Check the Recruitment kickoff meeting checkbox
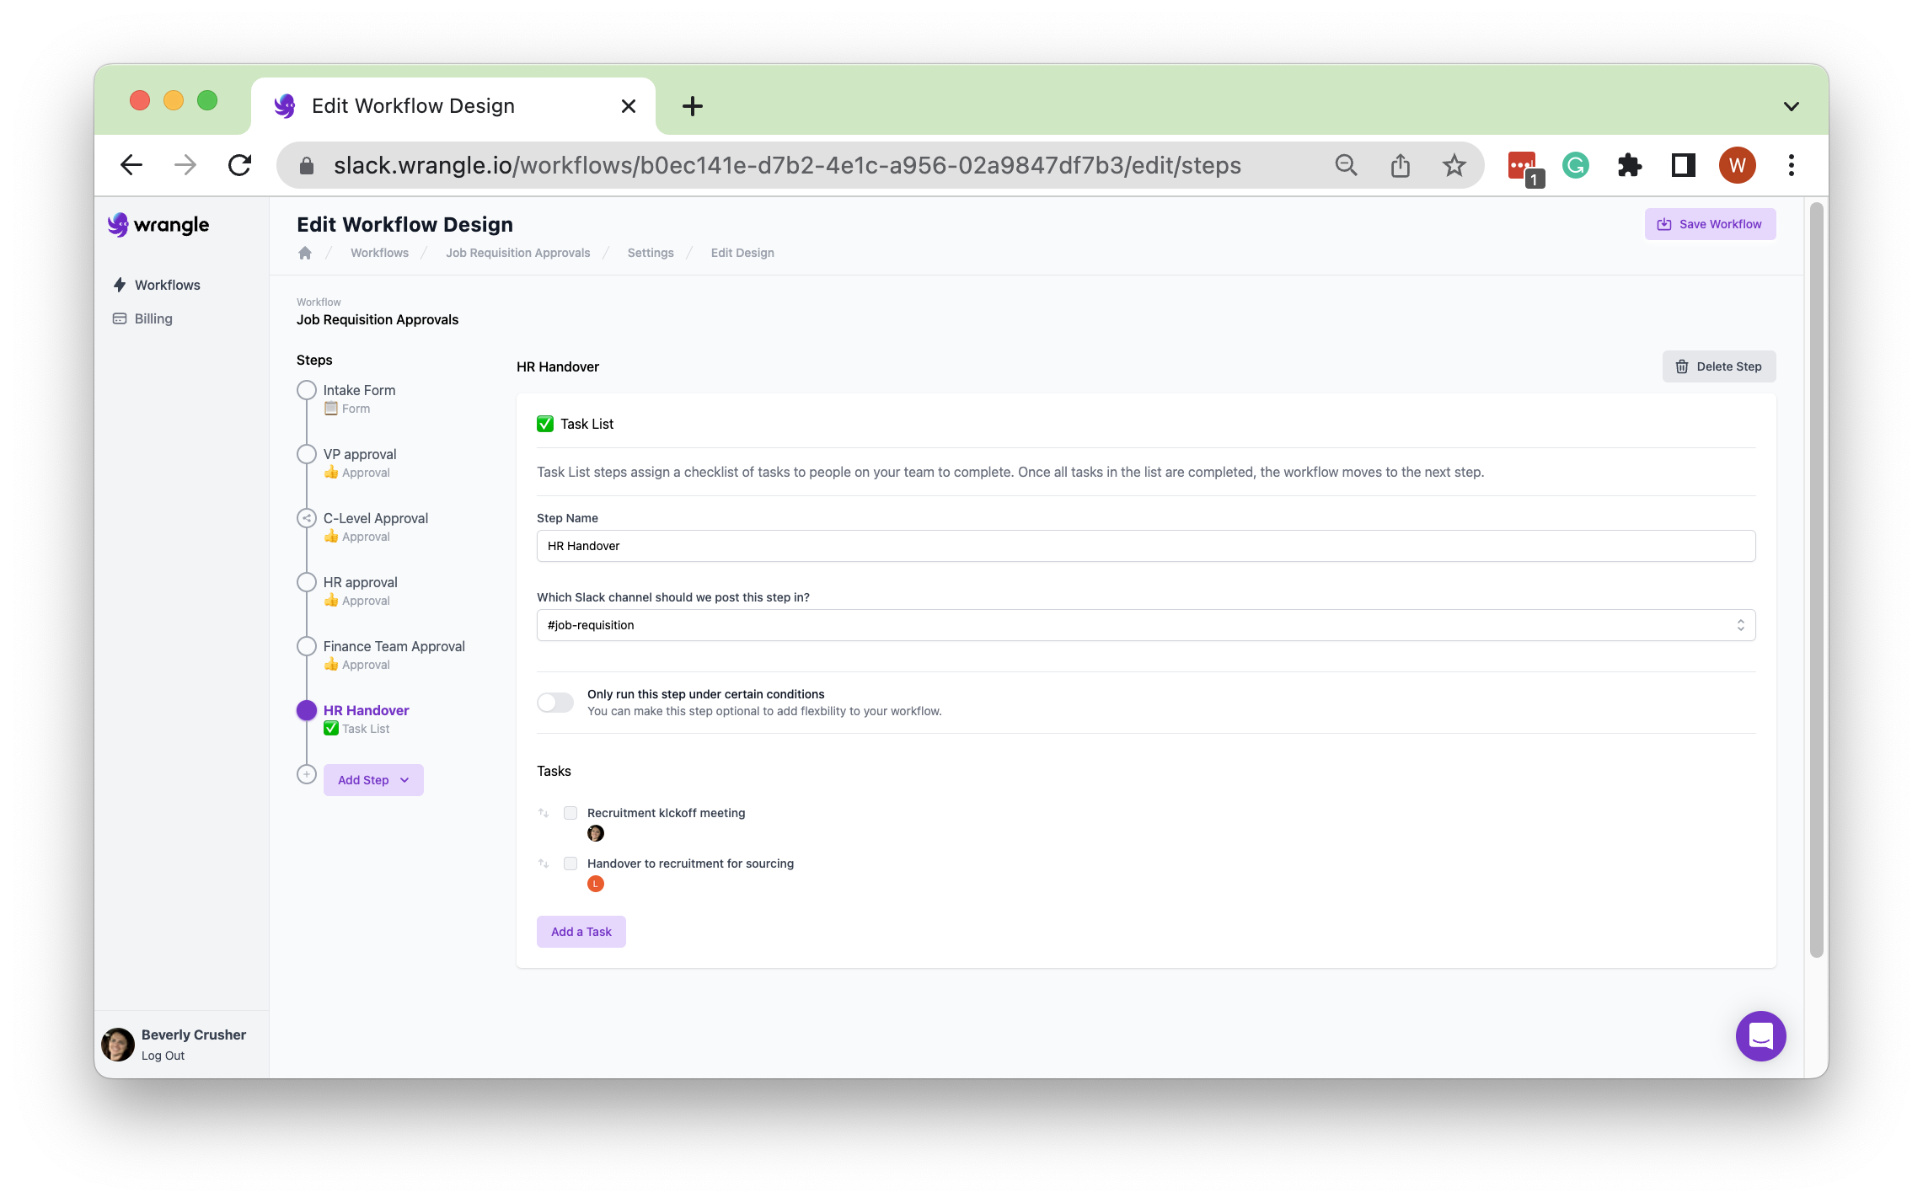Viewport: 1923px width, 1203px height. tap(570, 813)
